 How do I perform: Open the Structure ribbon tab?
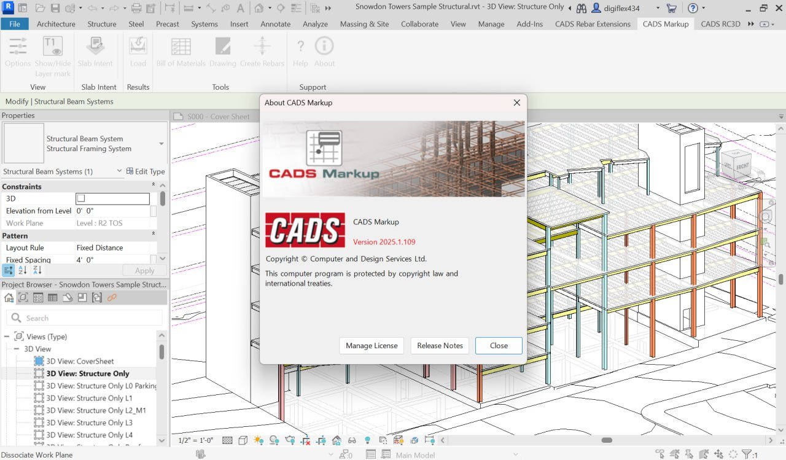[x=102, y=24]
